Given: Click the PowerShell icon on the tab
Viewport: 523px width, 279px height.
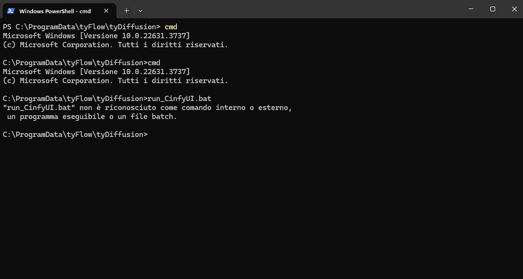Looking at the screenshot, I should pos(11,11).
